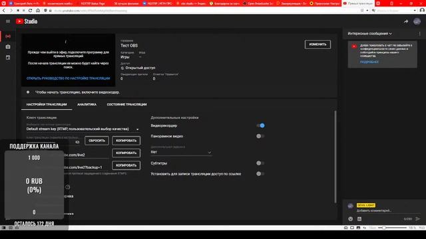The height and width of the screenshot is (239, 426).
Task: Open the help question mark icon
Action: tap(68, 187)
